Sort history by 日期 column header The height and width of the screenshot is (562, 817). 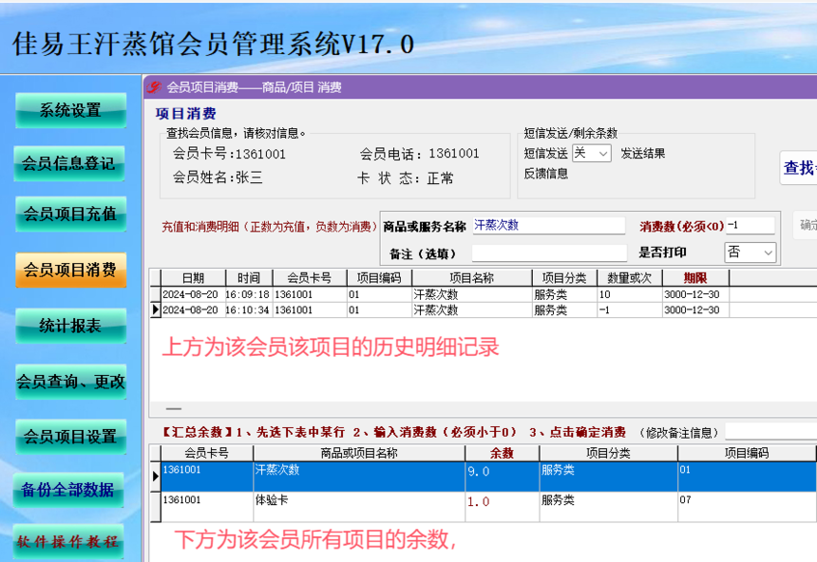point(193,278)
